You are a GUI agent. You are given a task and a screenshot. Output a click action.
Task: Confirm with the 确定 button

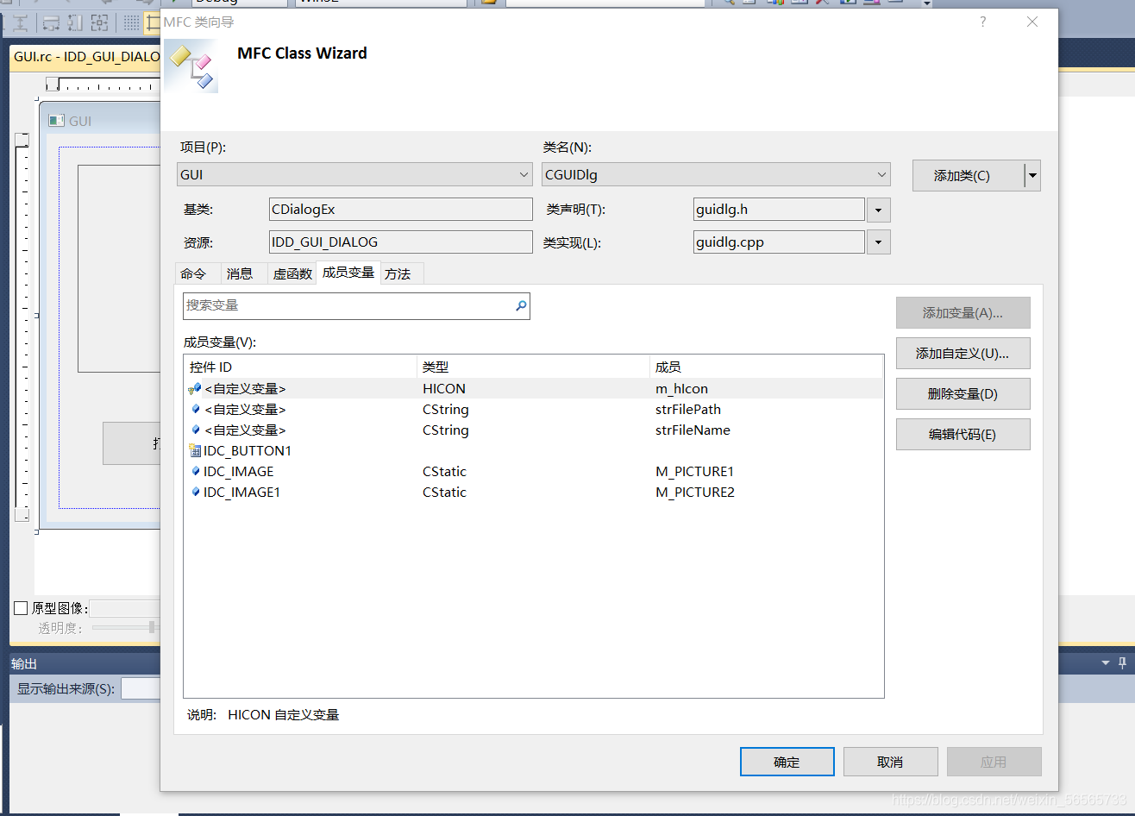pyautogui.click(x=787, y=762)
